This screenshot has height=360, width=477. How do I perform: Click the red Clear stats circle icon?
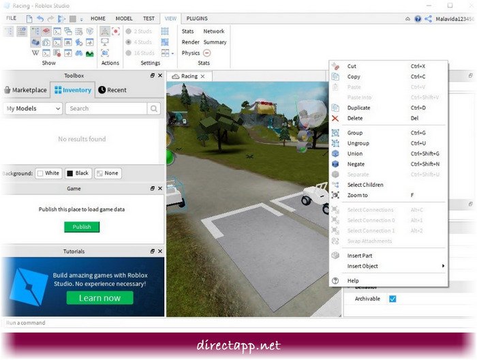pyautogui.click(x=206, y=53)
